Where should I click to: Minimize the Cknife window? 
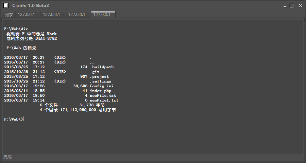click(x=284, y=6)
